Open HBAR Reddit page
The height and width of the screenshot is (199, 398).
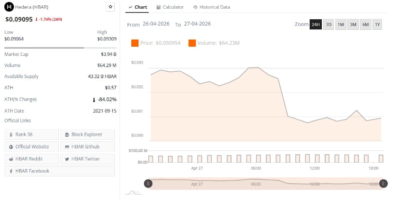[31, 159]
